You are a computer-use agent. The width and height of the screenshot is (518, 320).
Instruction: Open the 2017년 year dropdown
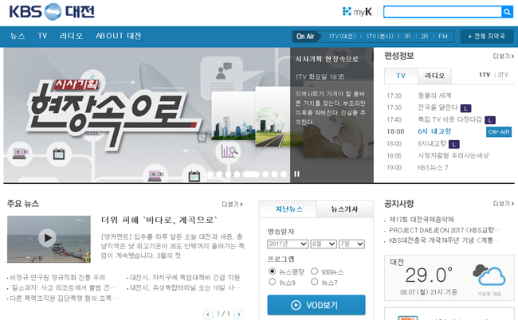coord(287,244)
